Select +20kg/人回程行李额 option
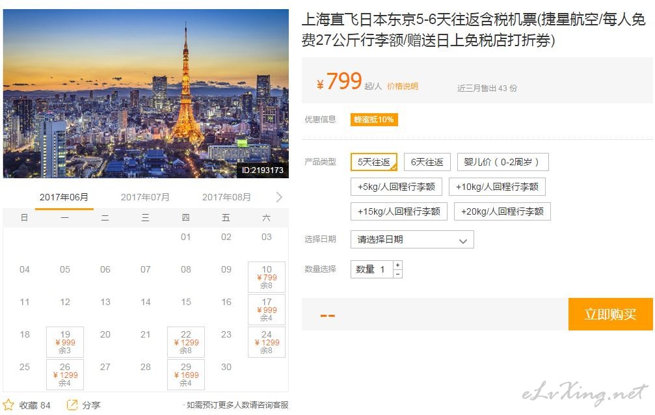The image size is (655, 415). (503, 211)
